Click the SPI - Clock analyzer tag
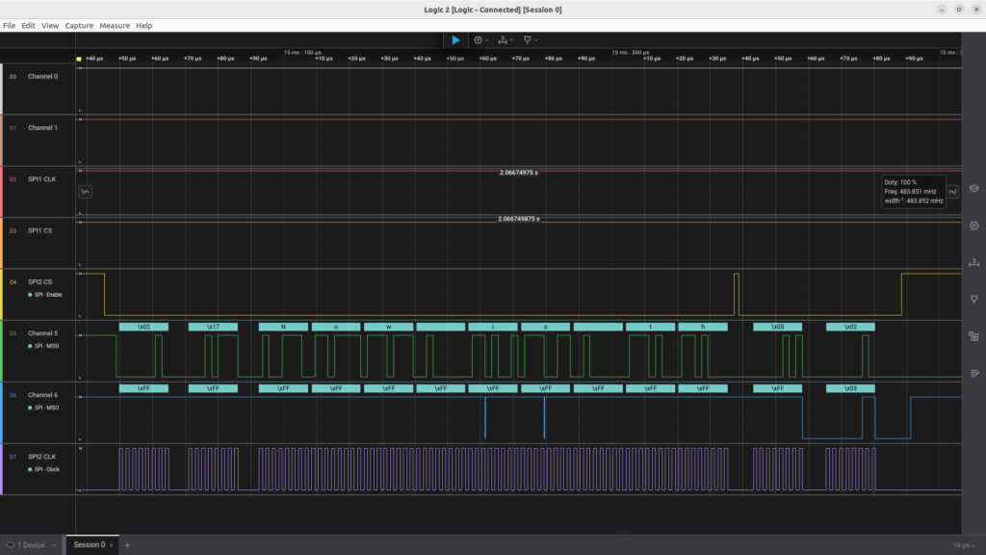 [43, 469]
